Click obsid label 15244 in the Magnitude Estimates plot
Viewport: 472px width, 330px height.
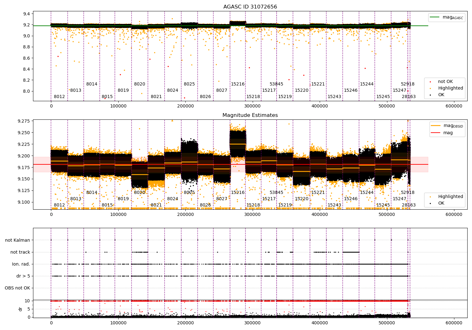367,193
